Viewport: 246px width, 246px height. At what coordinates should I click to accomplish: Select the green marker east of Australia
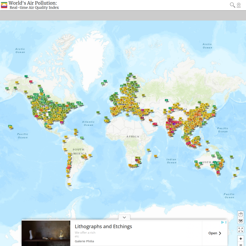click(x=231, y=157)
